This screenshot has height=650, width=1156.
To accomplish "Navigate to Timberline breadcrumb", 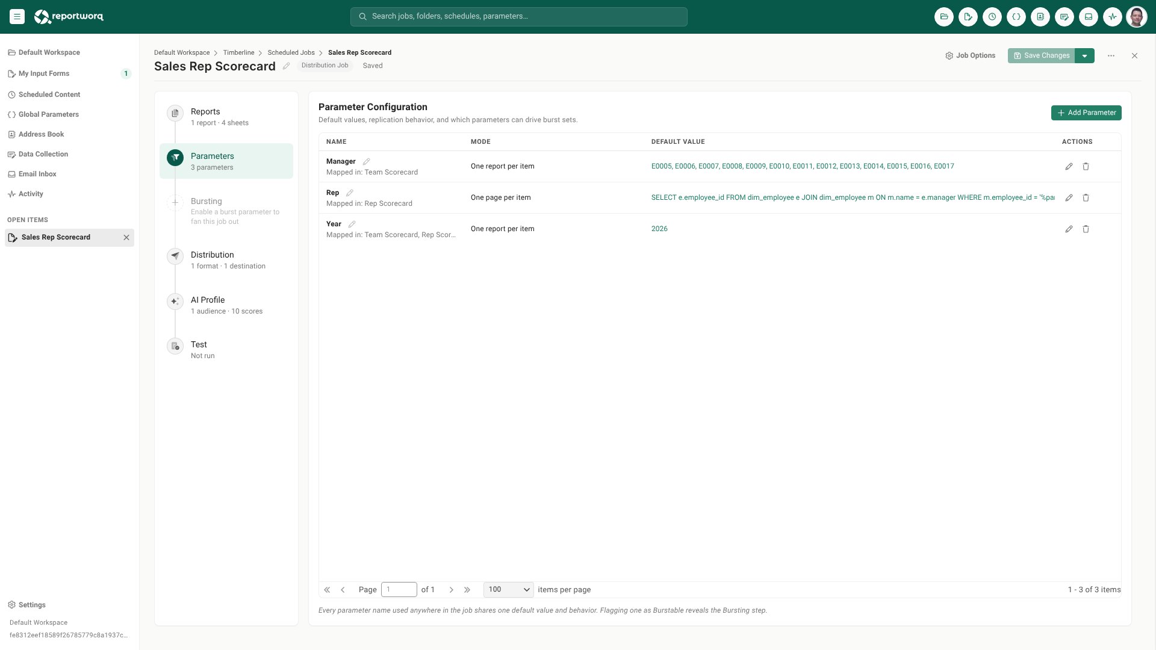I will (x=238, y=53).
